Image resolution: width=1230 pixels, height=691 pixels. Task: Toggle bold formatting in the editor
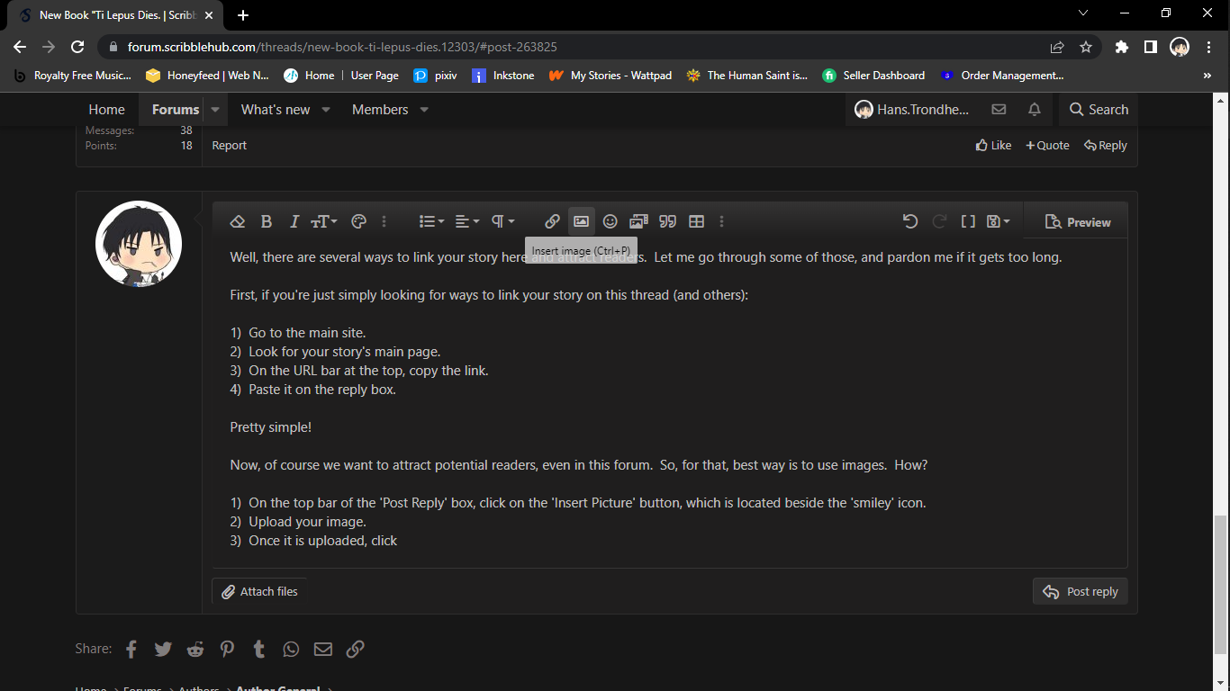coord(267,221)
